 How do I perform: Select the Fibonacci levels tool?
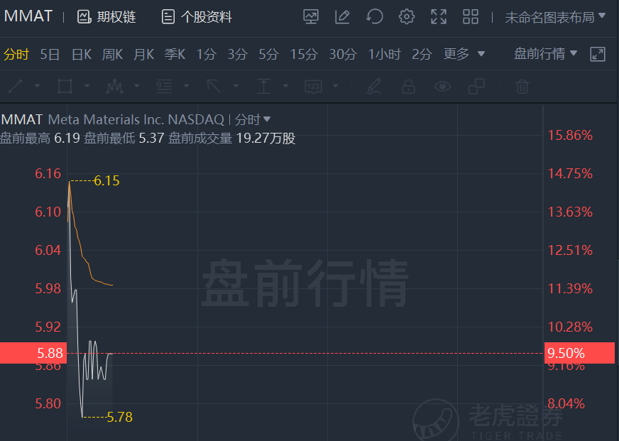pos(164,86)
